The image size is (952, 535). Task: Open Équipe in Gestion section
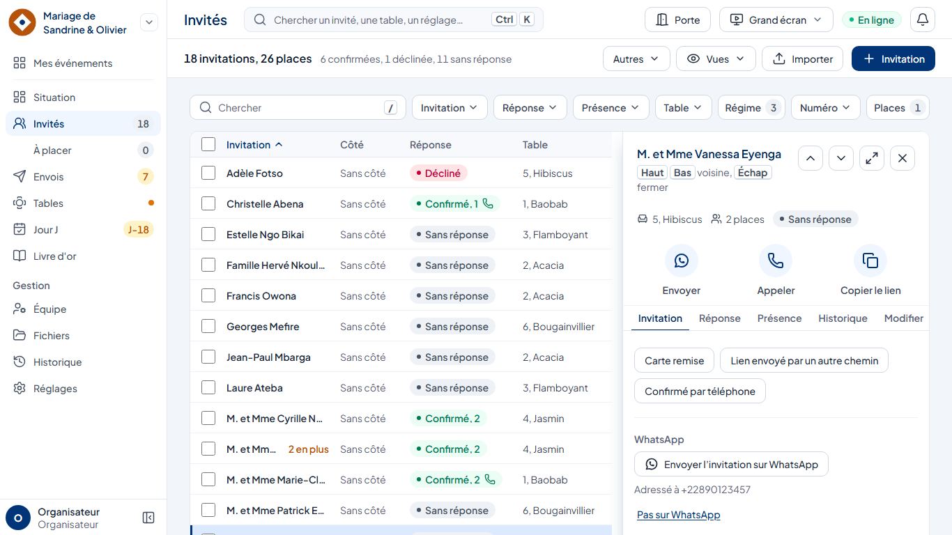coord(84,309)
